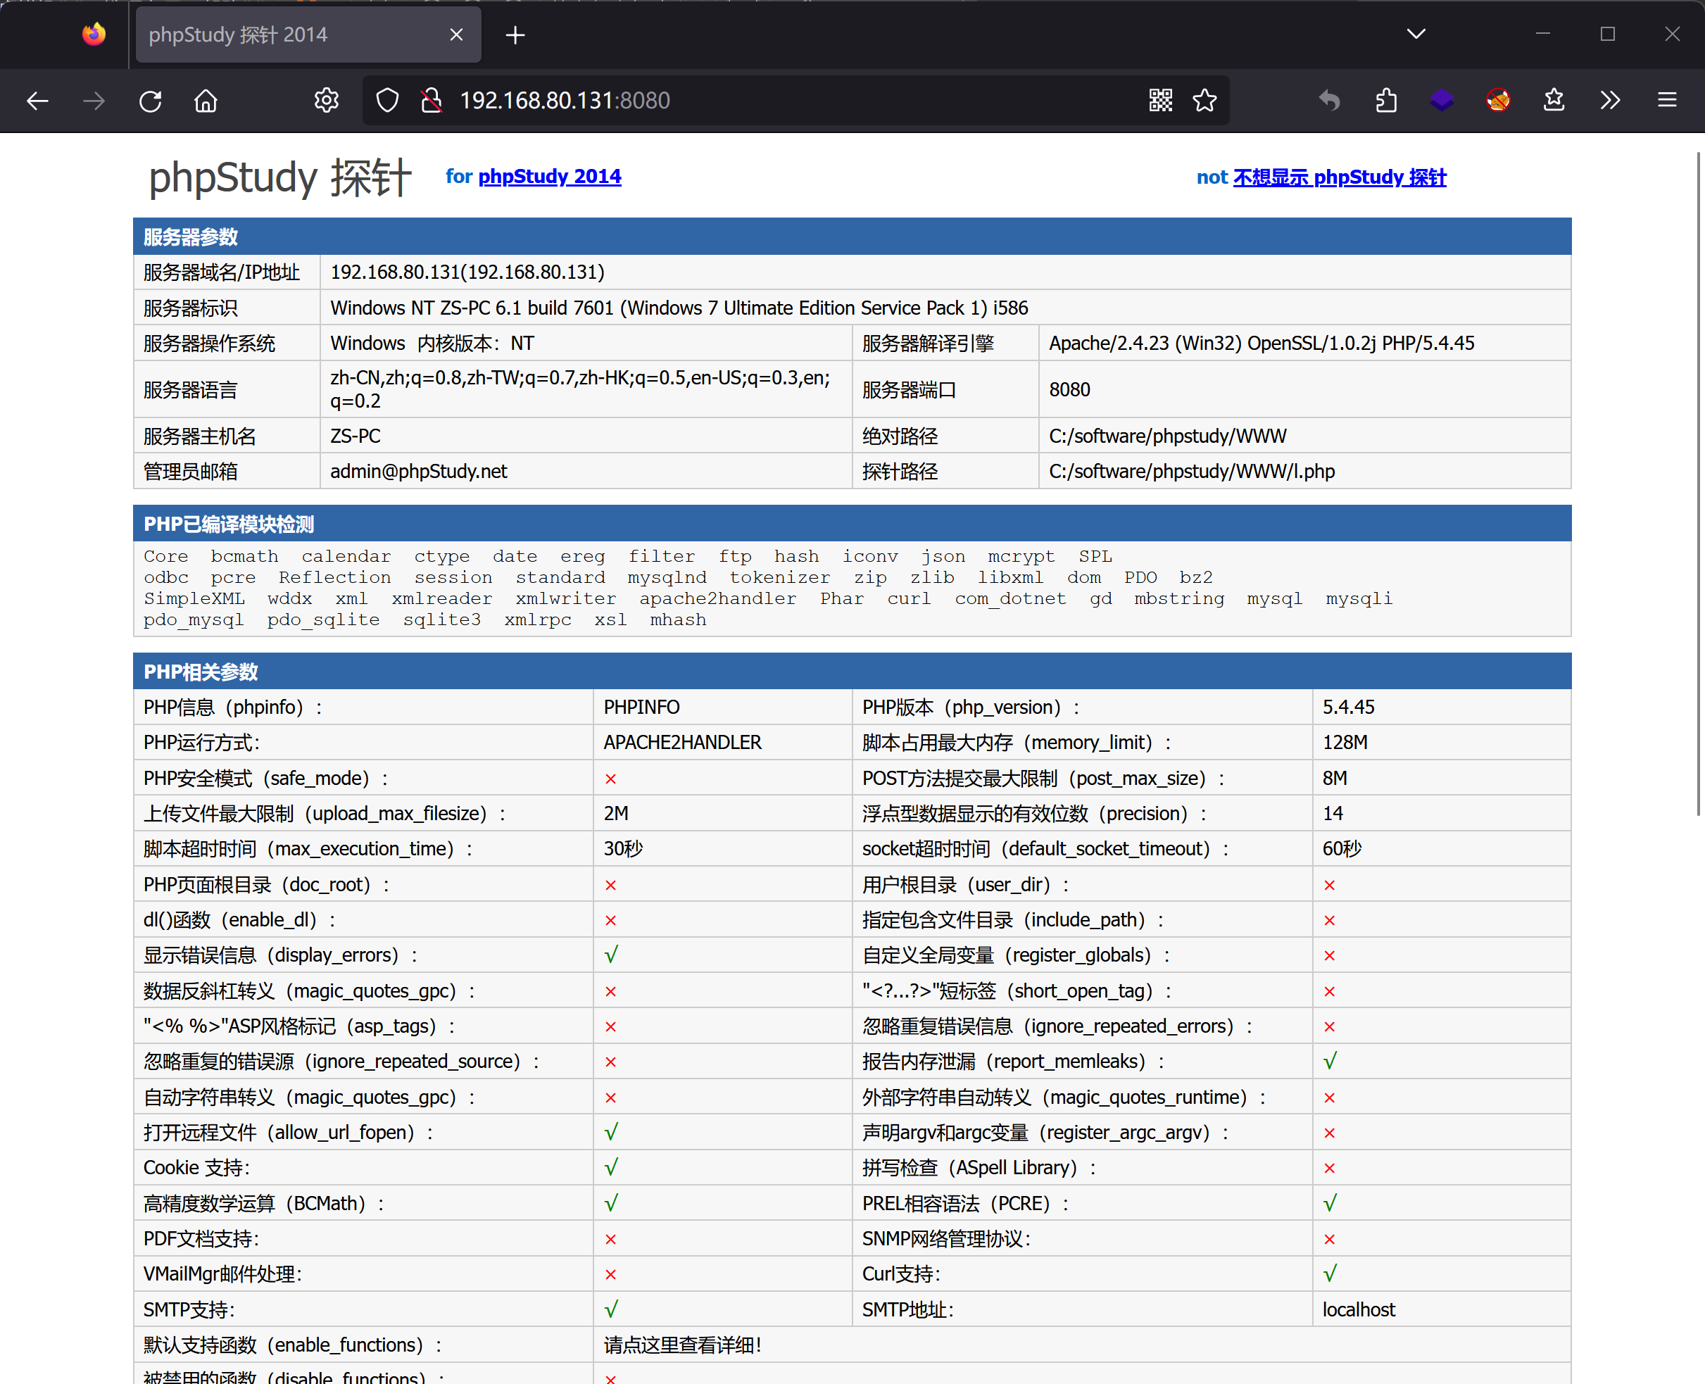Click the PHP已编译模块检测 header

[851, 524]
